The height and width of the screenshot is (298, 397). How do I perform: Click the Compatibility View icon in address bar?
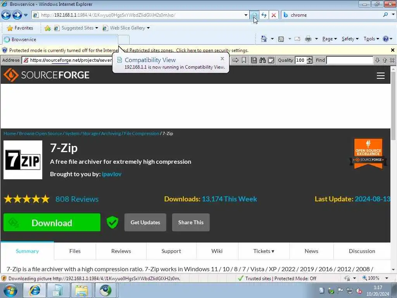254,15
